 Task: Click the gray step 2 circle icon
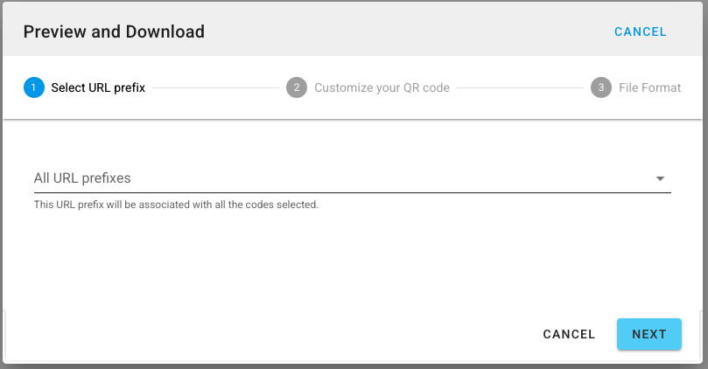(297, 87)
